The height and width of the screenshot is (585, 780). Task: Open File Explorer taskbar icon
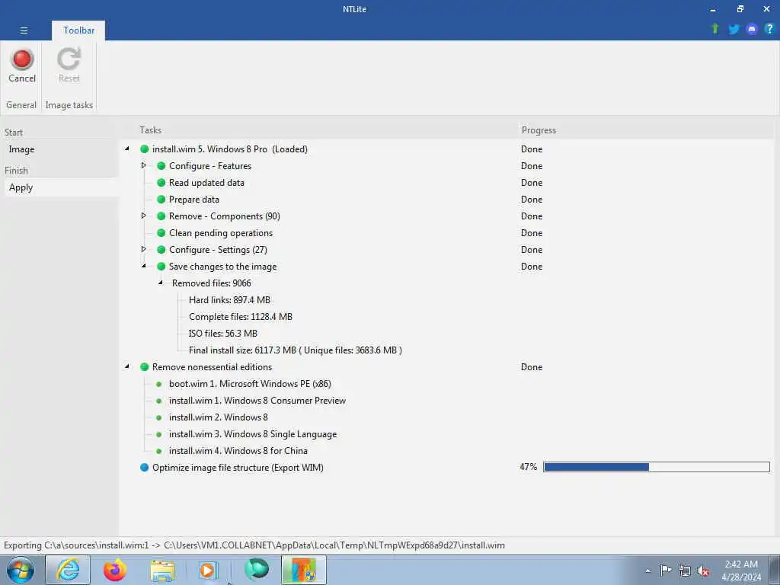(163, 570)
